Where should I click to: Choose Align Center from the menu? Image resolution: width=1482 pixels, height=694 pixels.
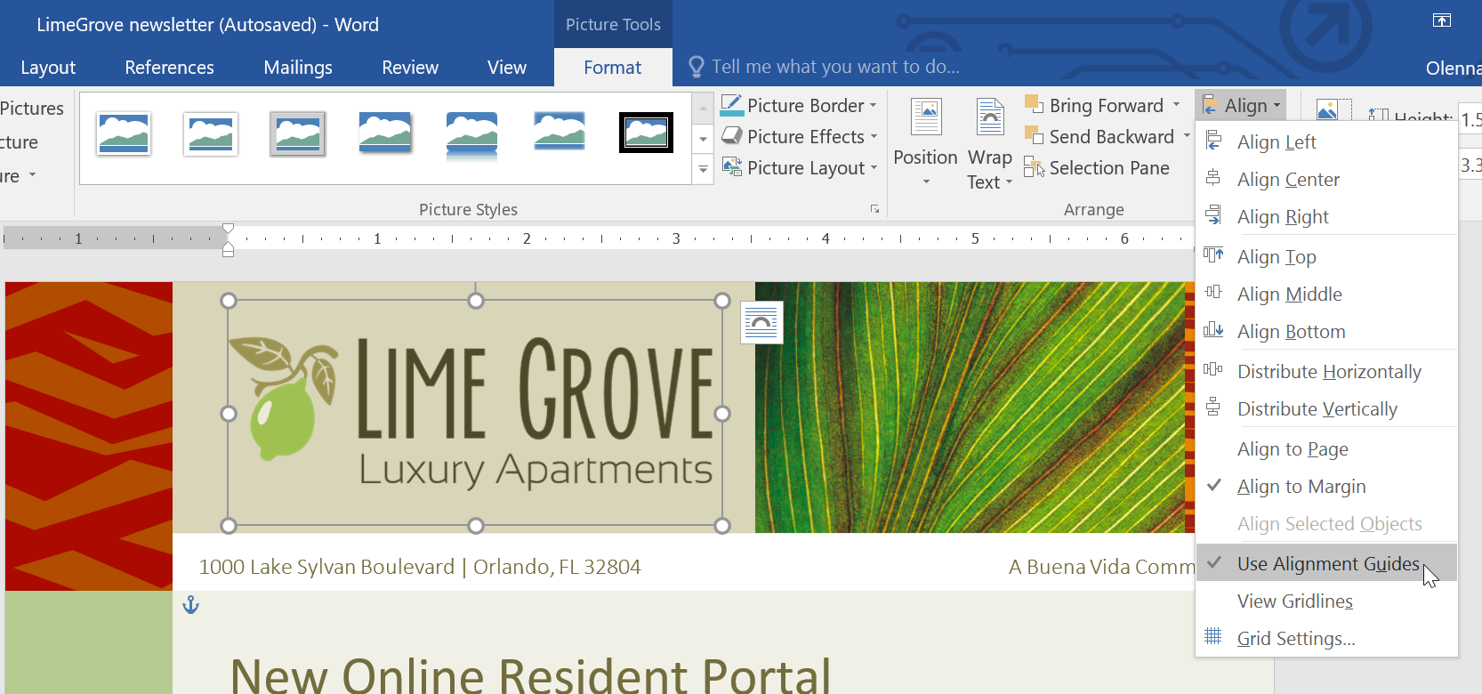[x=1287, y=180]
